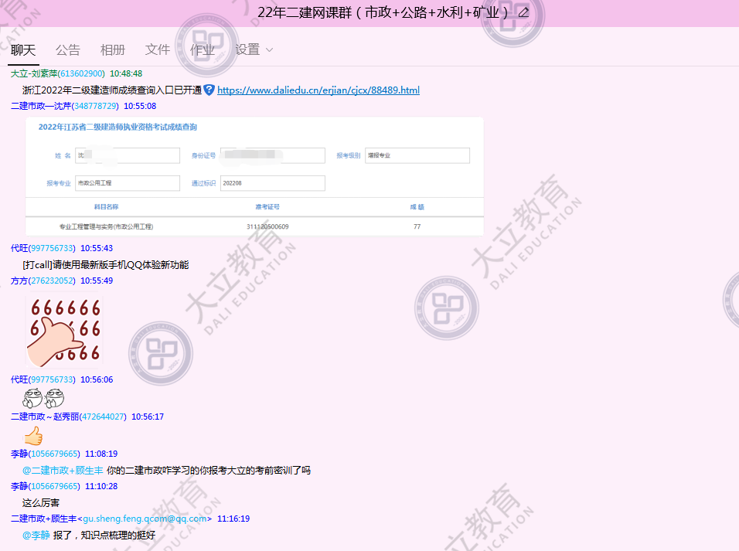Click sender 代旺(997756733) at 10:56:06
Viewport: 739px width, 551px height.
click(x=43, y=379)
